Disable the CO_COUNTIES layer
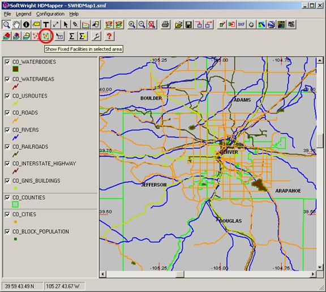The image size is (326, 292). click(x=7, y=197)
